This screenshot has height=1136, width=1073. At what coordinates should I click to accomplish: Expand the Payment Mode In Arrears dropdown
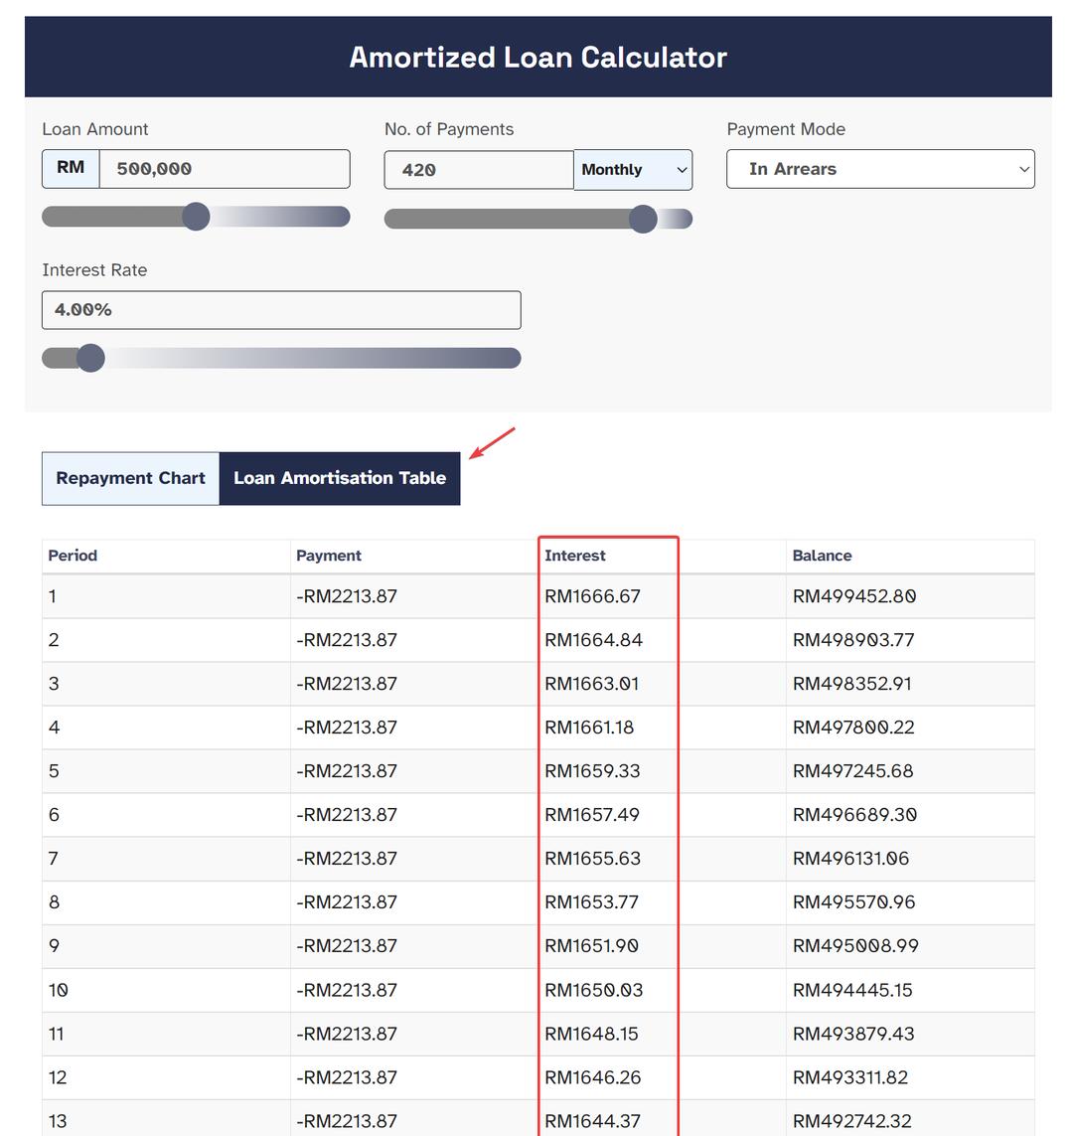pyautogui.click(x=880, y=169)
